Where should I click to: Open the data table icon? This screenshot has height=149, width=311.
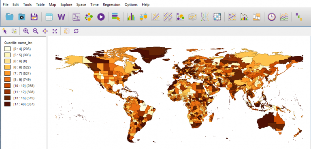[49, 17]
